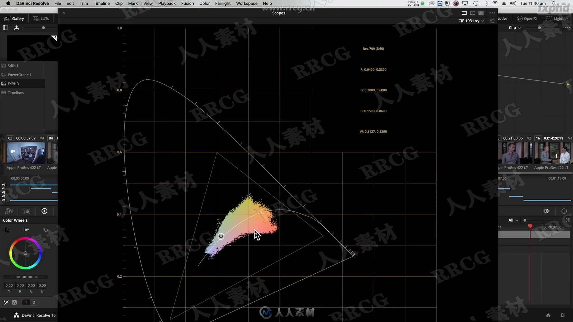Select the interview clip at 00:21:00:05
The image size is (573, 322).
[x=515, y=153]
